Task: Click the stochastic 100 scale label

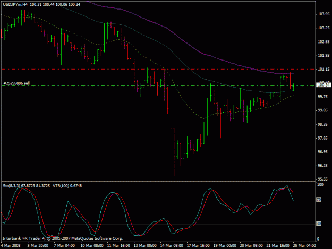Action: click(x=320, y=185)
